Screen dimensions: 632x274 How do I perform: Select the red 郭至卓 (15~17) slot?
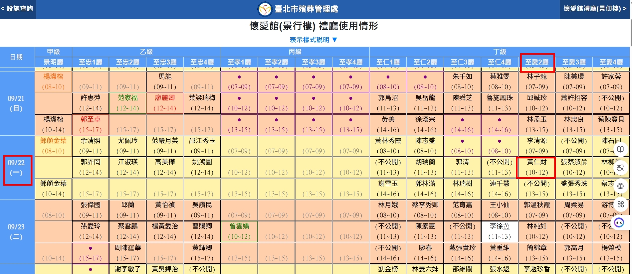[x=90, y=124]
